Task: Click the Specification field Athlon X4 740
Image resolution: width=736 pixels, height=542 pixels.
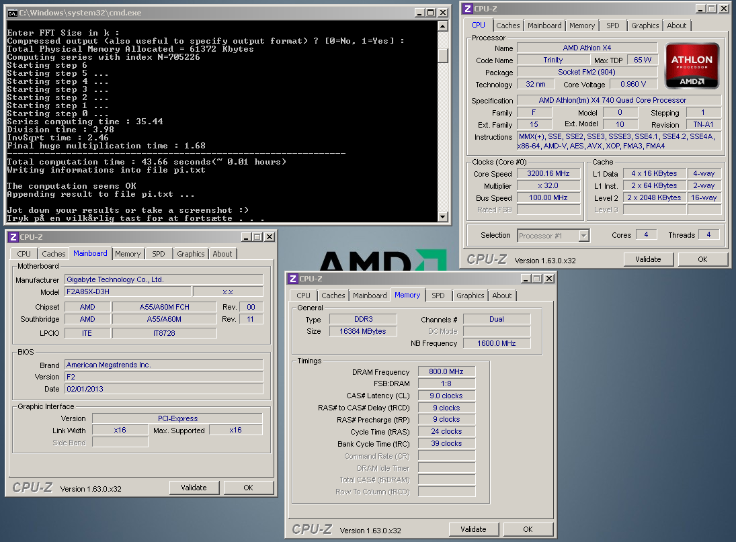Action: [x=619, y=100]
